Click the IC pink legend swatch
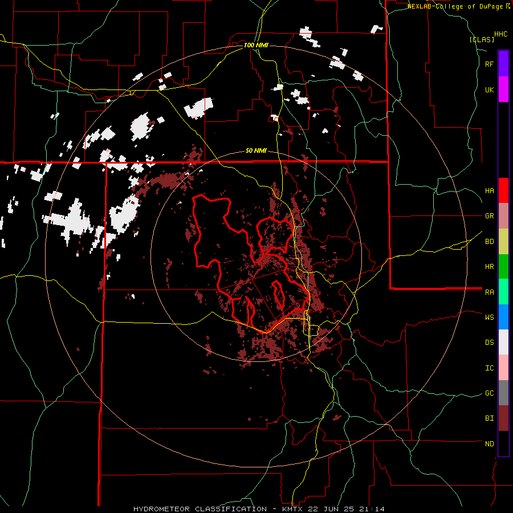This screenshot has height=513, width=513. [503, 368]
